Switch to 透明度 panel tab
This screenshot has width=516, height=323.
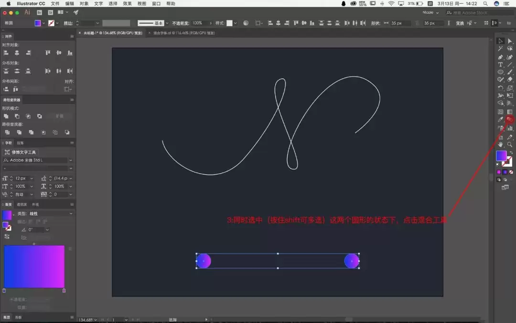click(x=21, y=205)
